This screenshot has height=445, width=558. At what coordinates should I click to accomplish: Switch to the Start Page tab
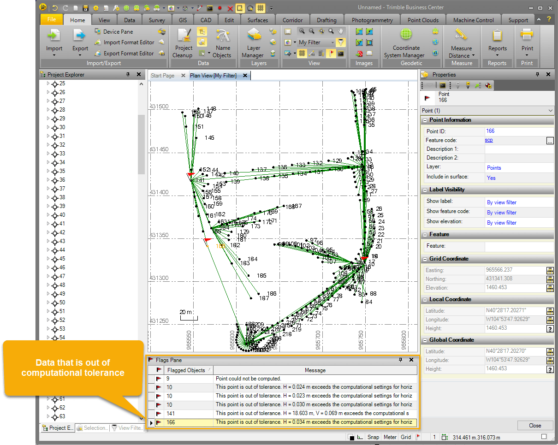click(163, 76)
